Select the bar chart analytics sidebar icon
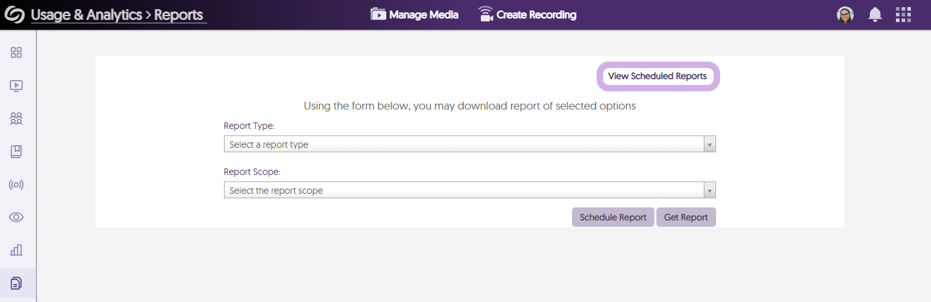The image size is (931, 302). click(16, 250)
